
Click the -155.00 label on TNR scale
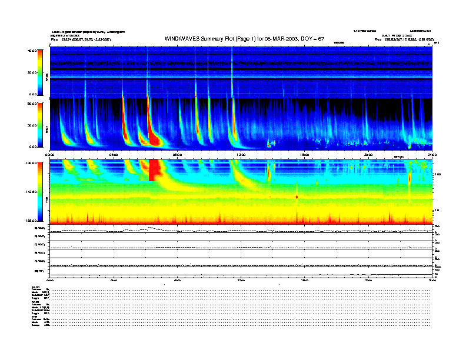coord(31,221)
